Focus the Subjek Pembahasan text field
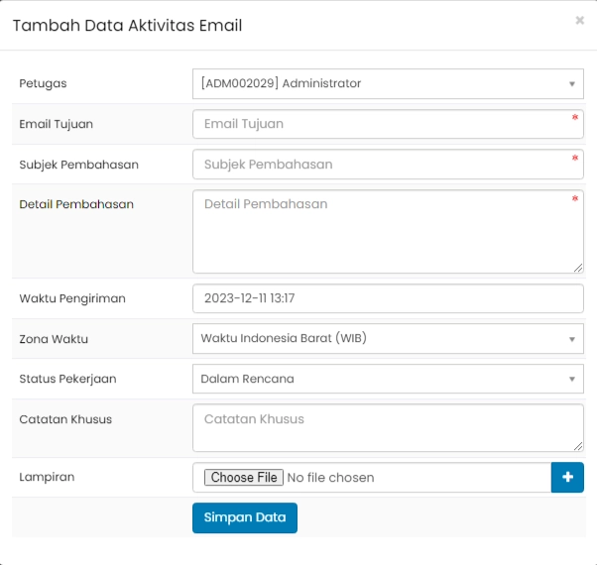 [388, 165]
